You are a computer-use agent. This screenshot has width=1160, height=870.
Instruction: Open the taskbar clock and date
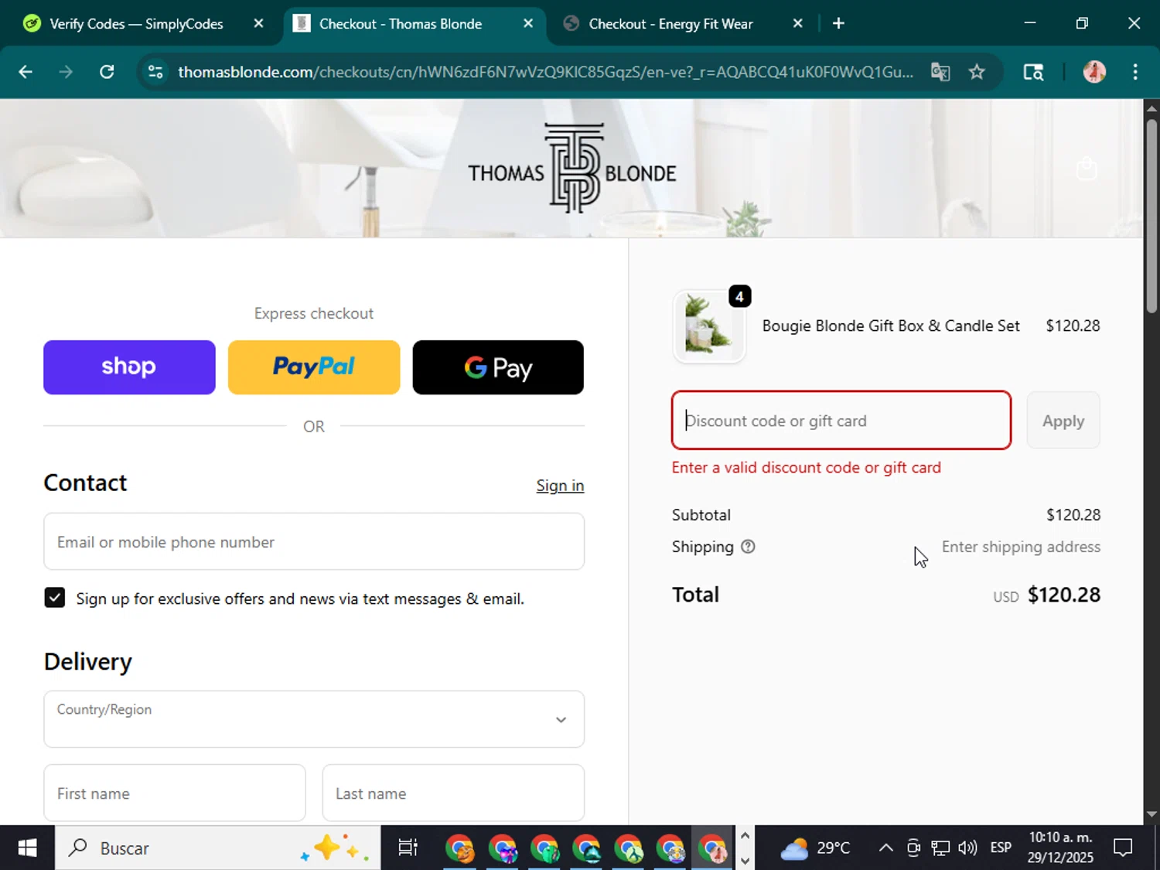(1060, 848)
